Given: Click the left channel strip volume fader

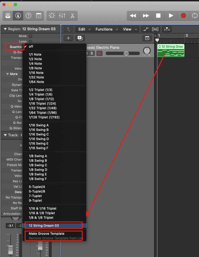Looking at the screenshot, I should pyautogui.click(x=10, y=250).
